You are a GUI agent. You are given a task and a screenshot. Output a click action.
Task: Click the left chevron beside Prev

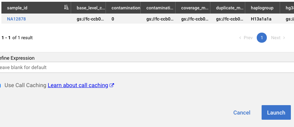coord(240,38)
